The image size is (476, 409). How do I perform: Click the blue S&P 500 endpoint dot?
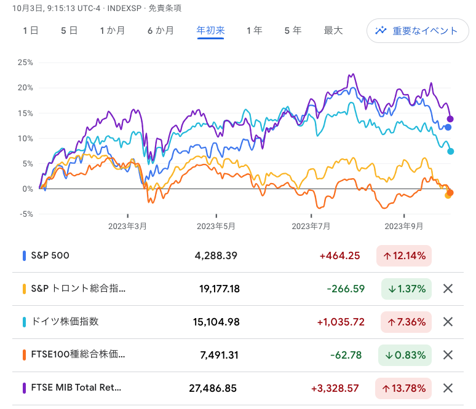[x=448, y=127]
